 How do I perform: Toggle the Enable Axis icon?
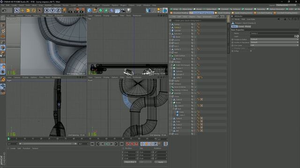[3, 61]
